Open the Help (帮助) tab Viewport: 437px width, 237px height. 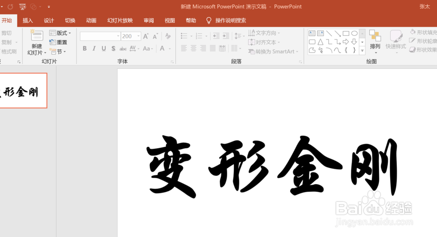(x=191, y=20)
